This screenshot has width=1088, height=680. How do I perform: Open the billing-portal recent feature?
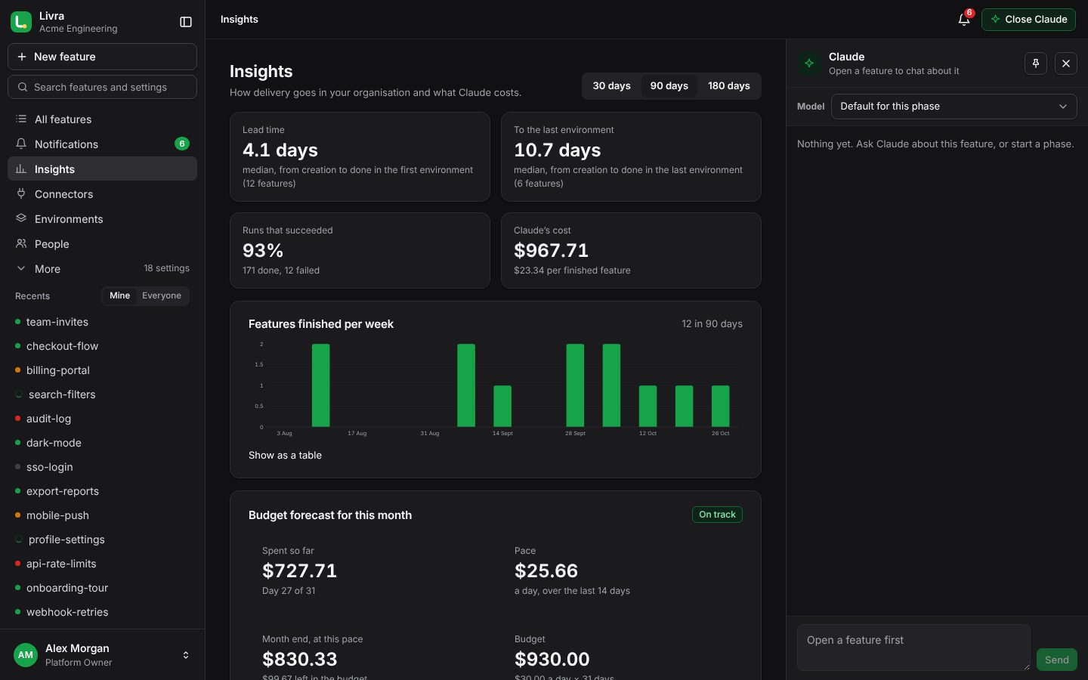tap(102, 370)
